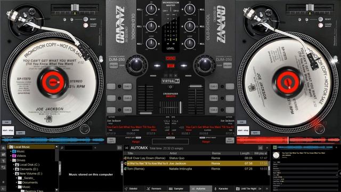Click the left deck pitch slider handle

pyautogui.click(x=75, y=7)
